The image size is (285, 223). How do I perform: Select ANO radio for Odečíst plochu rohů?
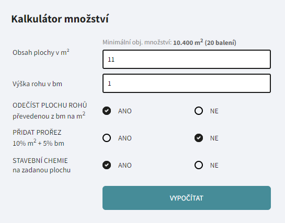107,111
